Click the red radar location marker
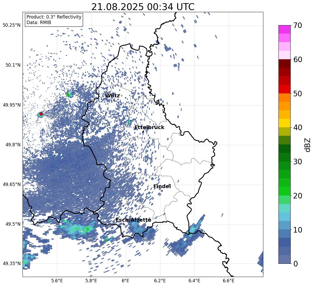This screenshot has height=286, width=314. 41,114
